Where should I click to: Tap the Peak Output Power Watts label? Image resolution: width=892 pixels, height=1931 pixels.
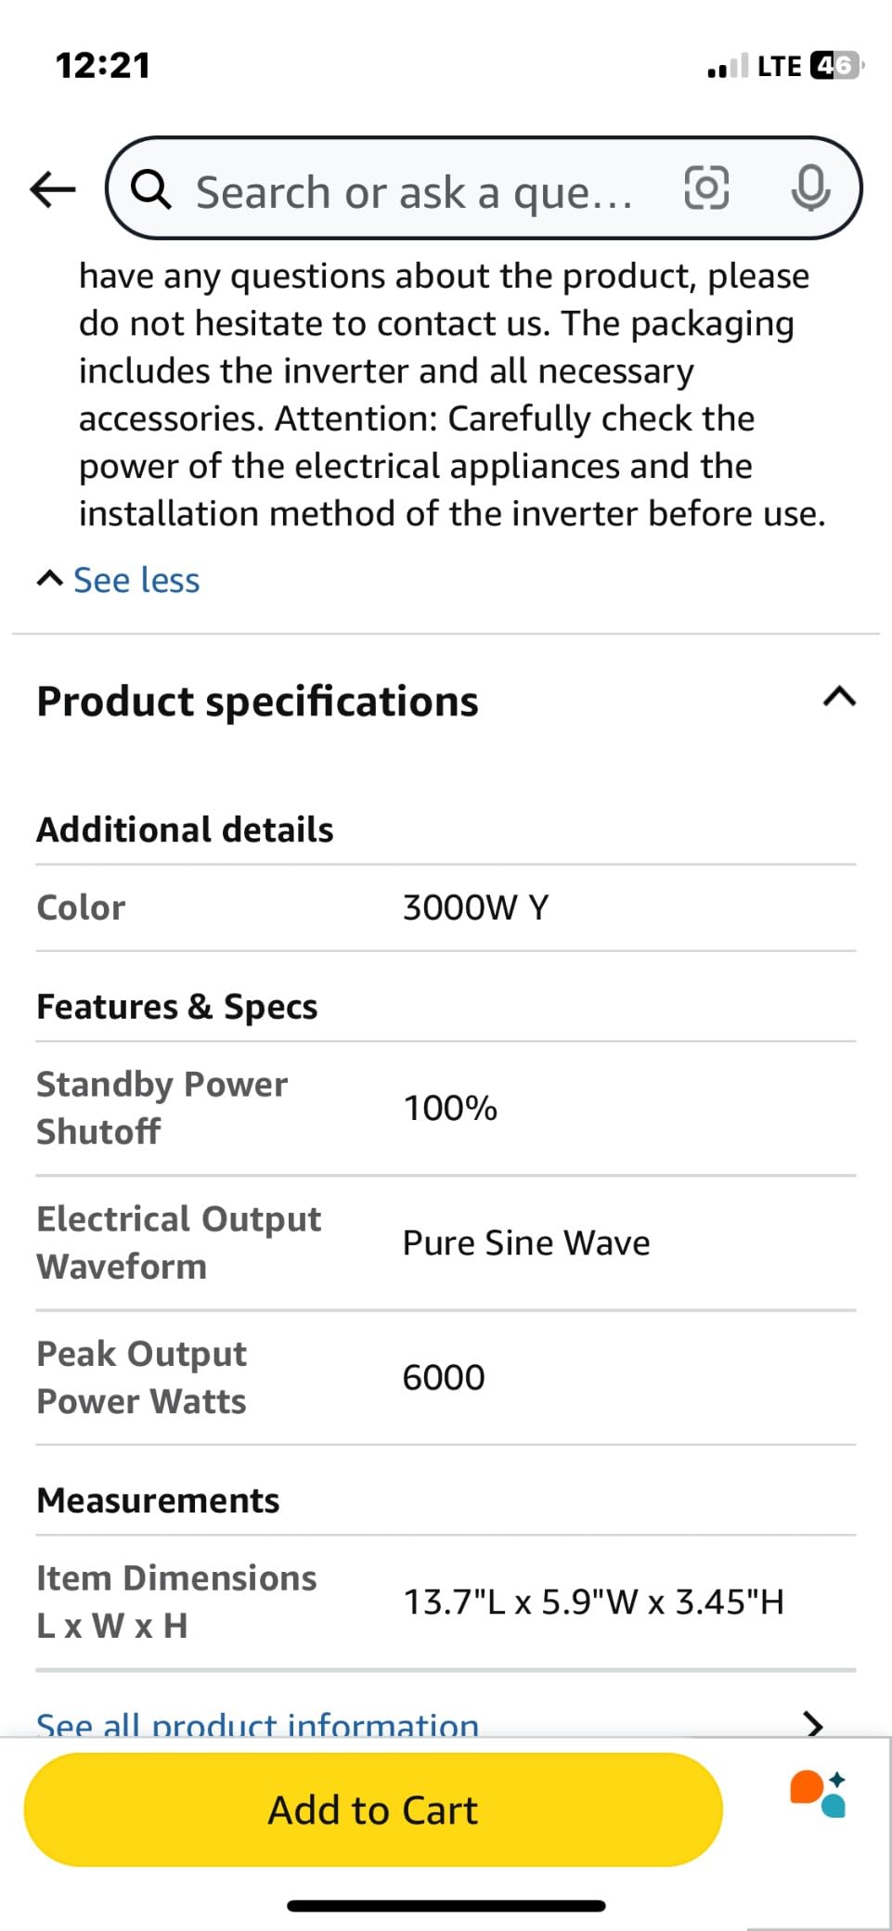[x=142, y=1377]
